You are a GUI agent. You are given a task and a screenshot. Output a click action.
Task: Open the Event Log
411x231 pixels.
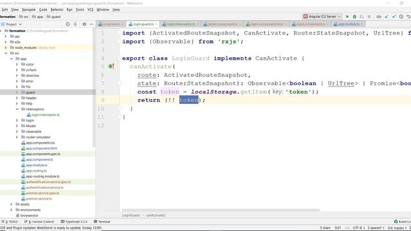click(403, 221)
